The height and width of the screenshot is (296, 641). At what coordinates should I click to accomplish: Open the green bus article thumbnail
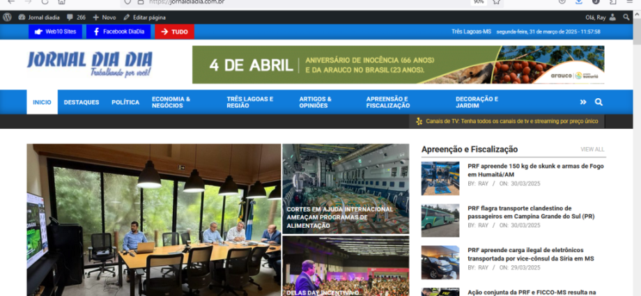(440, 220)
